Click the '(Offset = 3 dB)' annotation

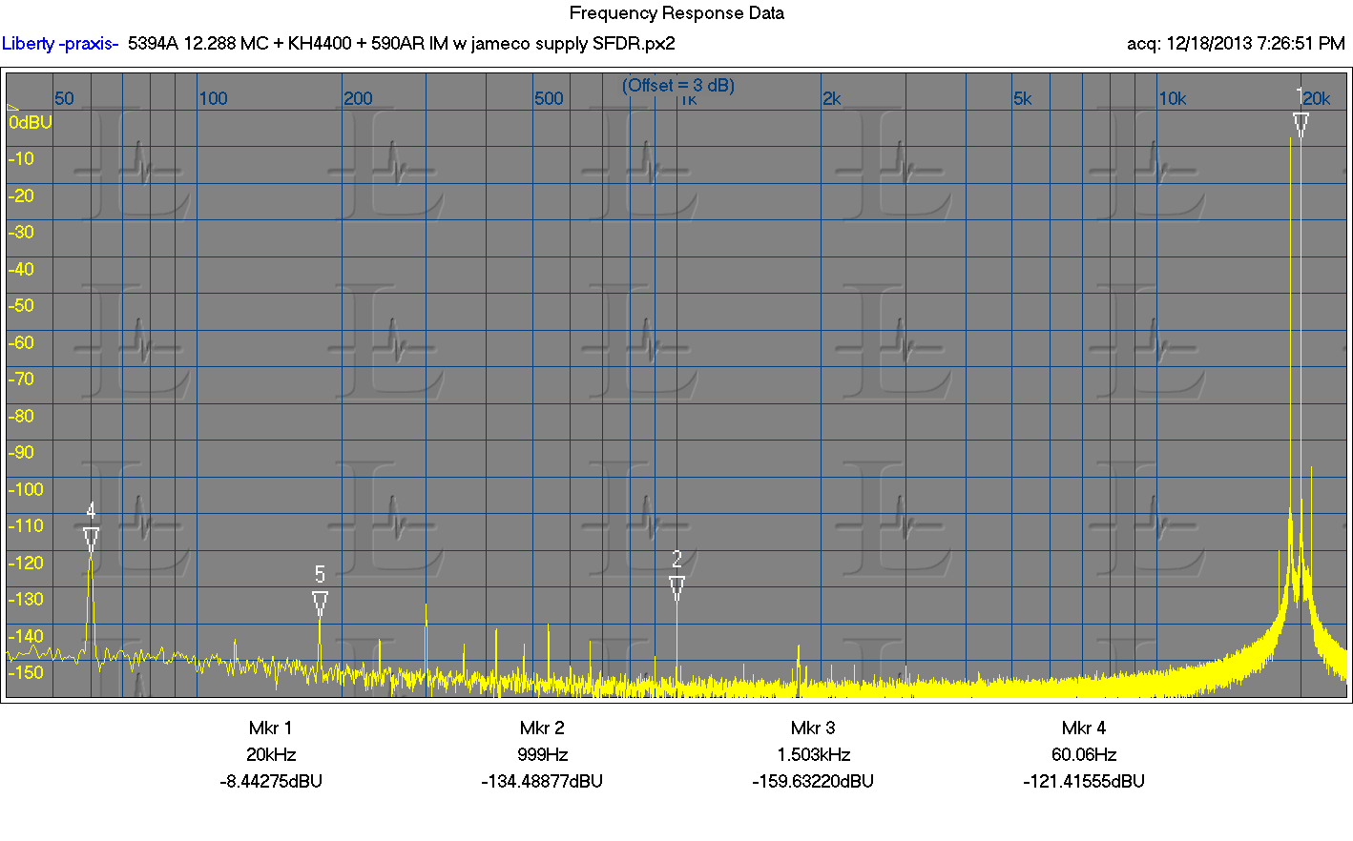point(678,86)
